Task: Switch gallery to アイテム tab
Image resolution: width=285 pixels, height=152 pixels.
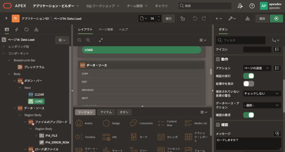Action: [x=106, y=112]
